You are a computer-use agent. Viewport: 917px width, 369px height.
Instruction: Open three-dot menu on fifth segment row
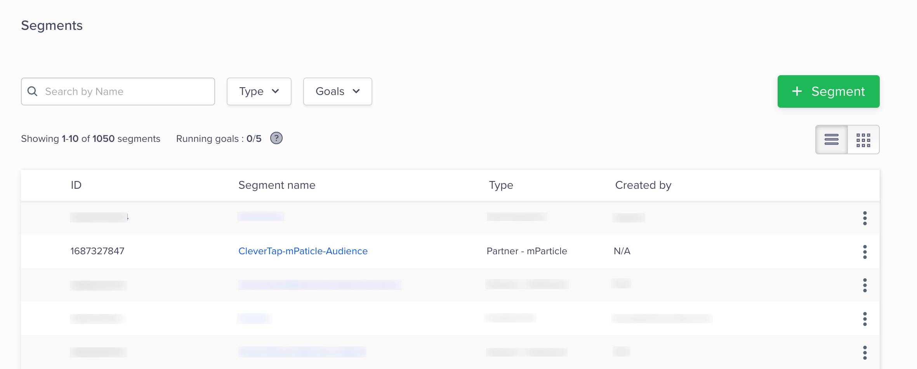[865, 352]
